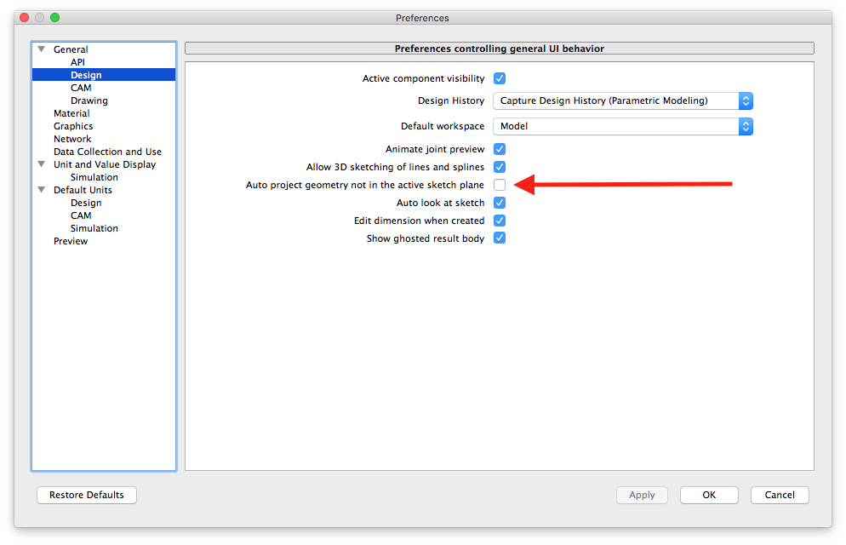Click the Apply button

(x=642, y=495)
